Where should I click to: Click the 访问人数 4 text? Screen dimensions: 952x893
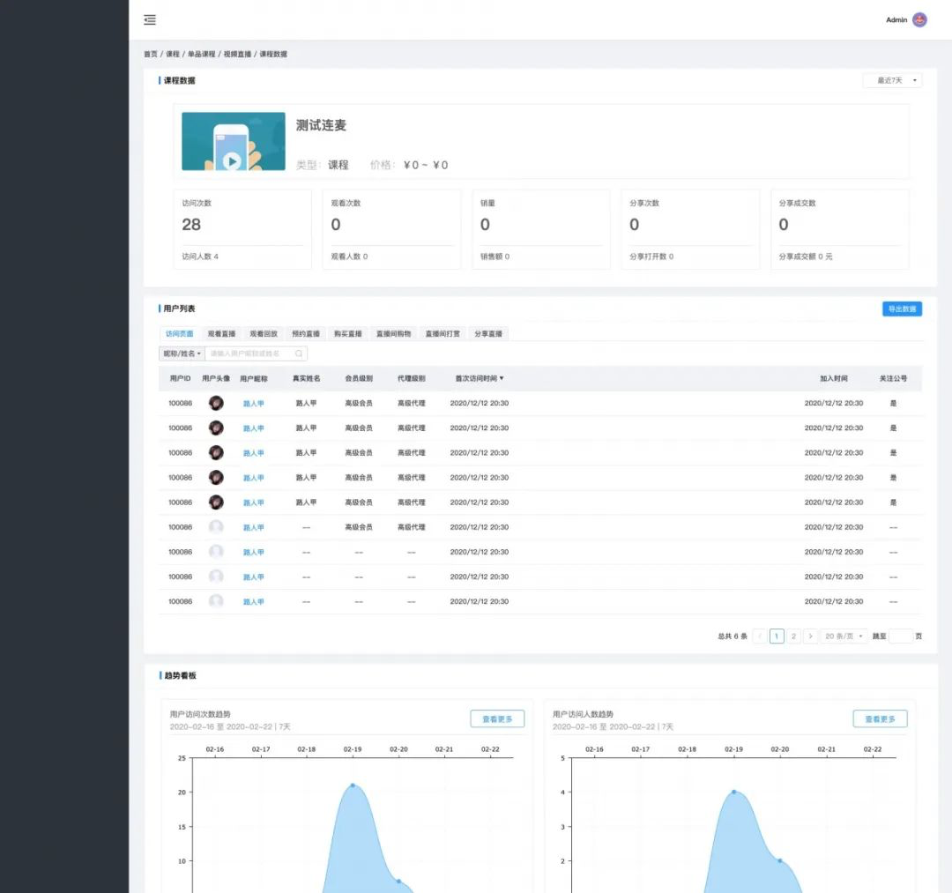tap(200, 257)
